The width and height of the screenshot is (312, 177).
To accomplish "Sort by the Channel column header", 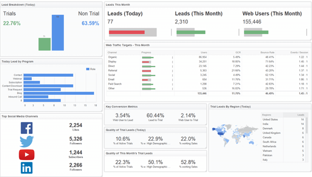I will point(112,52).
